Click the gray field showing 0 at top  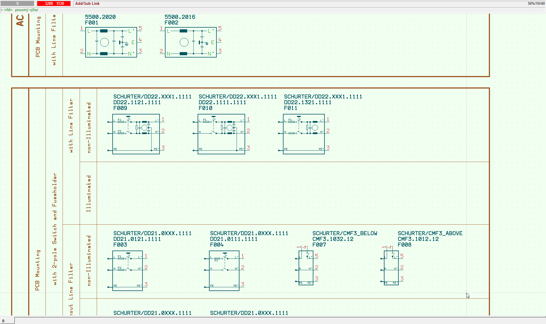click(17, 3)
